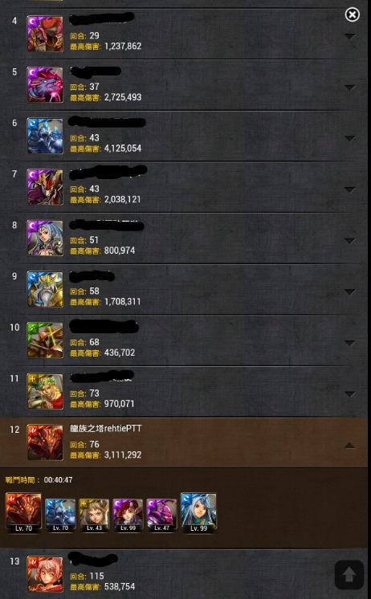The width and height of the screenshot is (371, 599).
Task: Expand rank 6 entry with 4,125,054 damage
Action: click(x=349, y=138)
